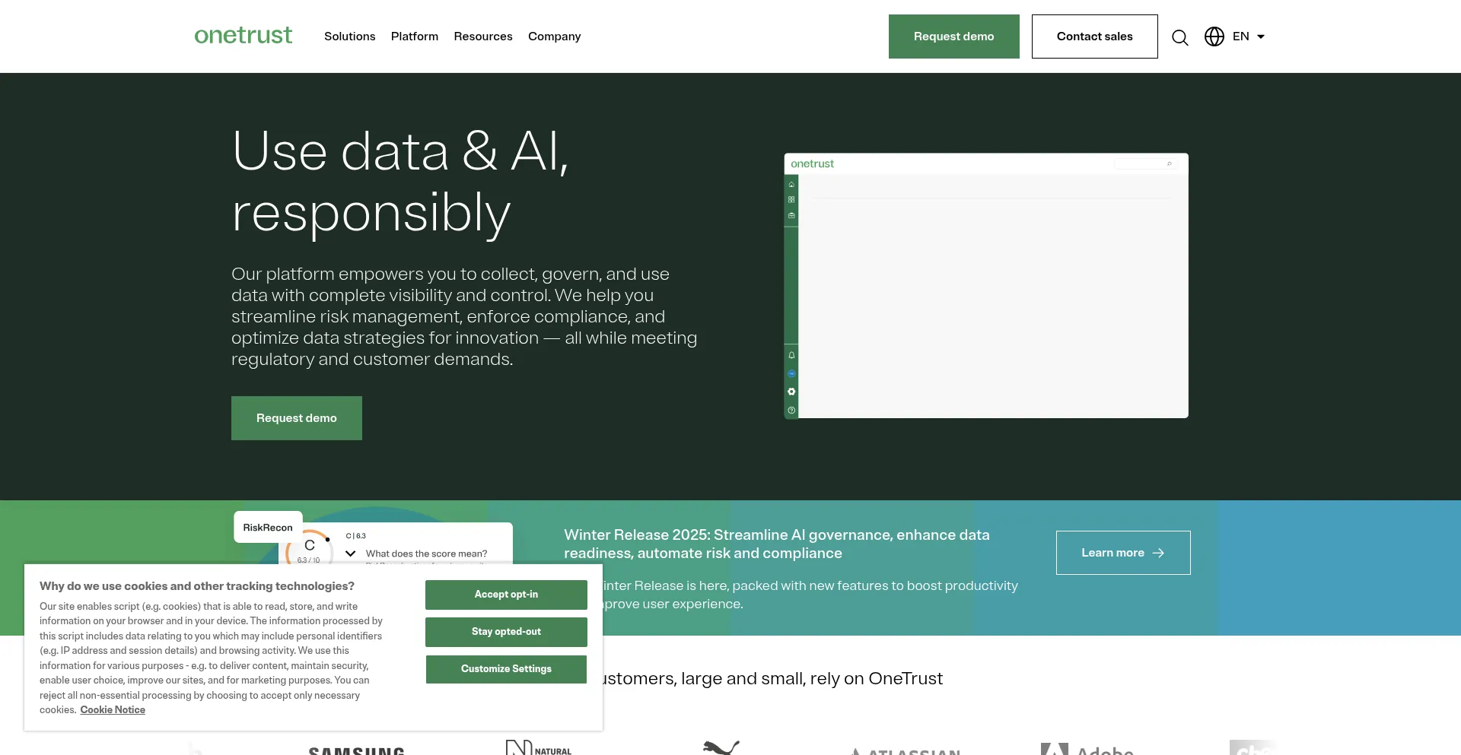Click 'Use data & AI, responsibly' headline

[x=400, y=182]
